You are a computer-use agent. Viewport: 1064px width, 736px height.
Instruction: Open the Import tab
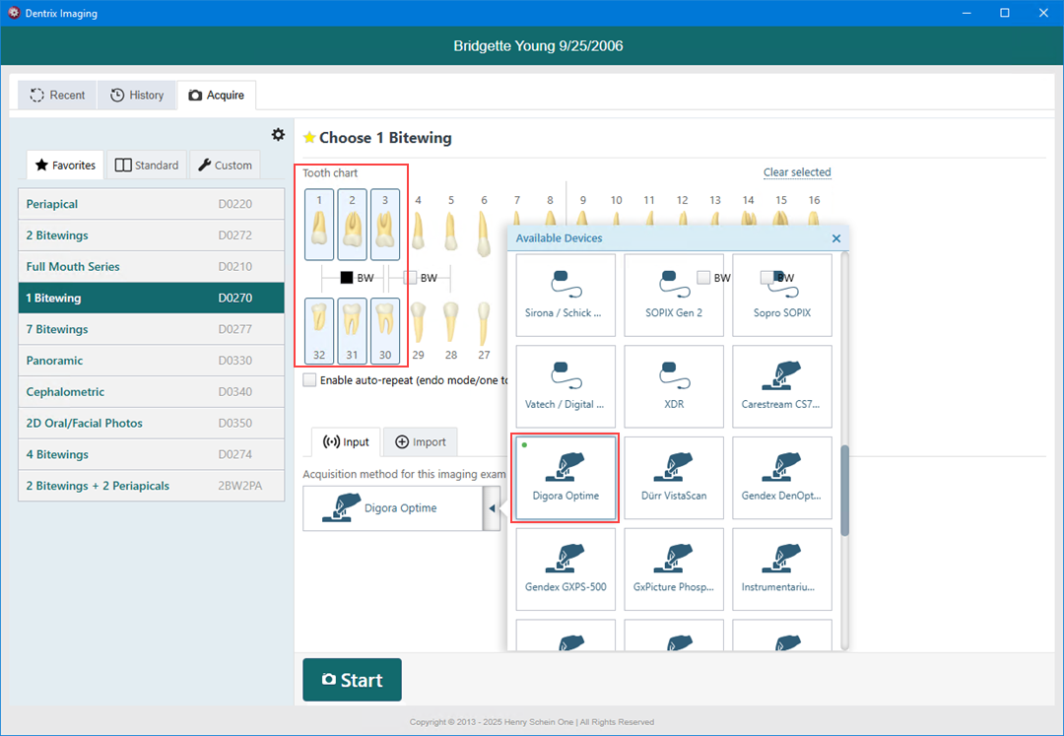421,442
